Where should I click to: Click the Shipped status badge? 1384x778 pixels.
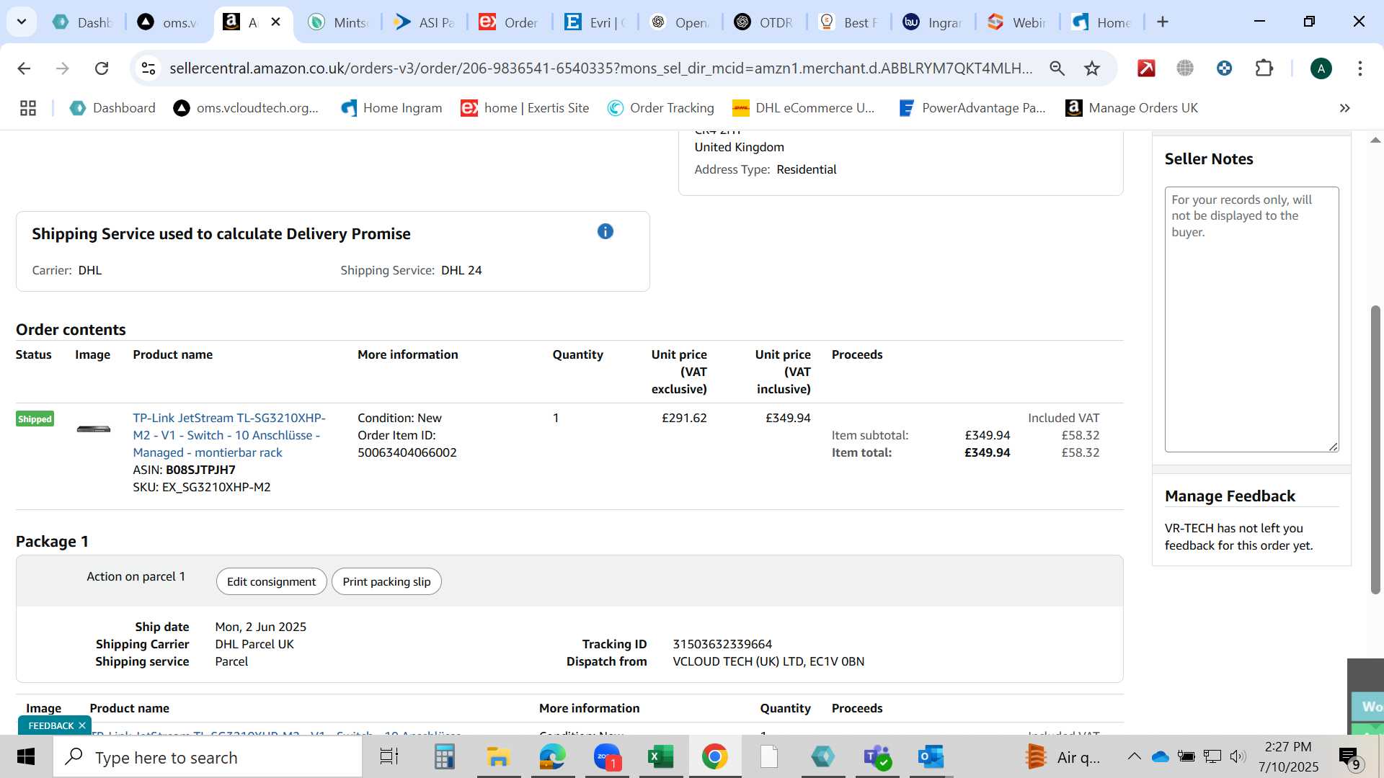(35, 419)
